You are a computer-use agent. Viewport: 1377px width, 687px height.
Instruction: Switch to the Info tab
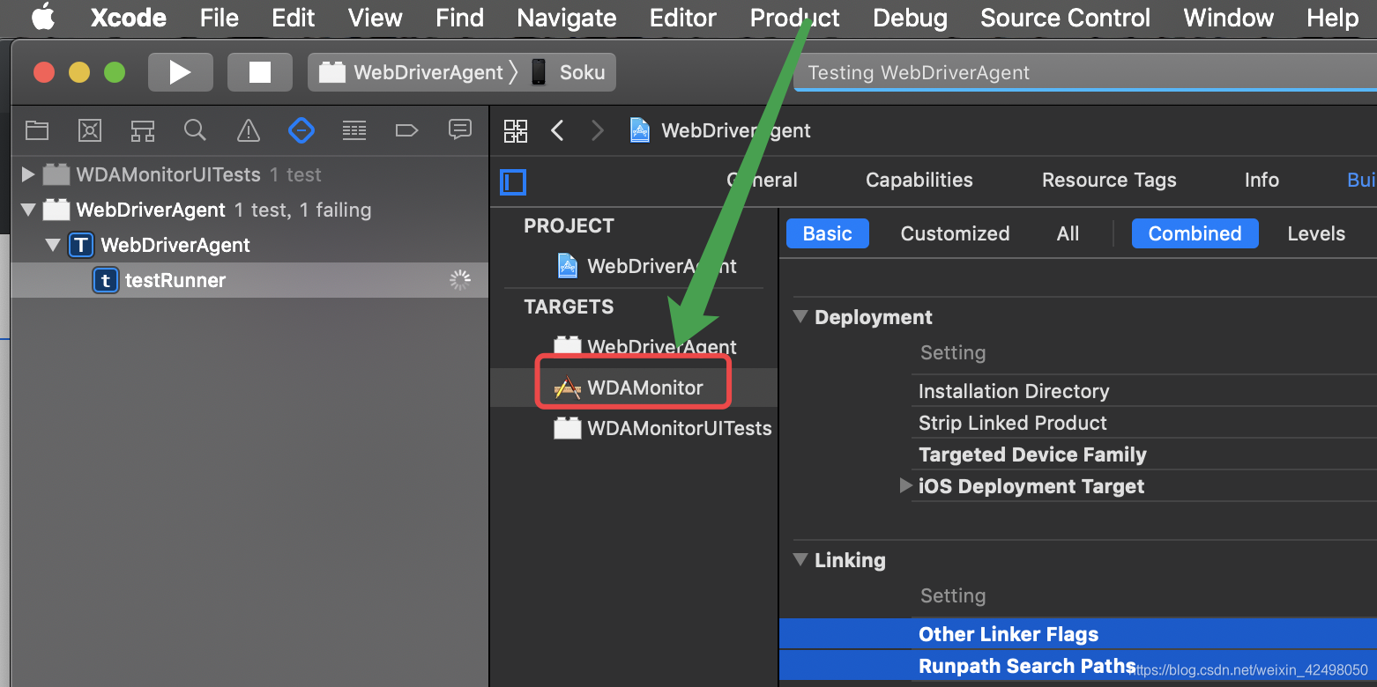[x=1262, y=180]
